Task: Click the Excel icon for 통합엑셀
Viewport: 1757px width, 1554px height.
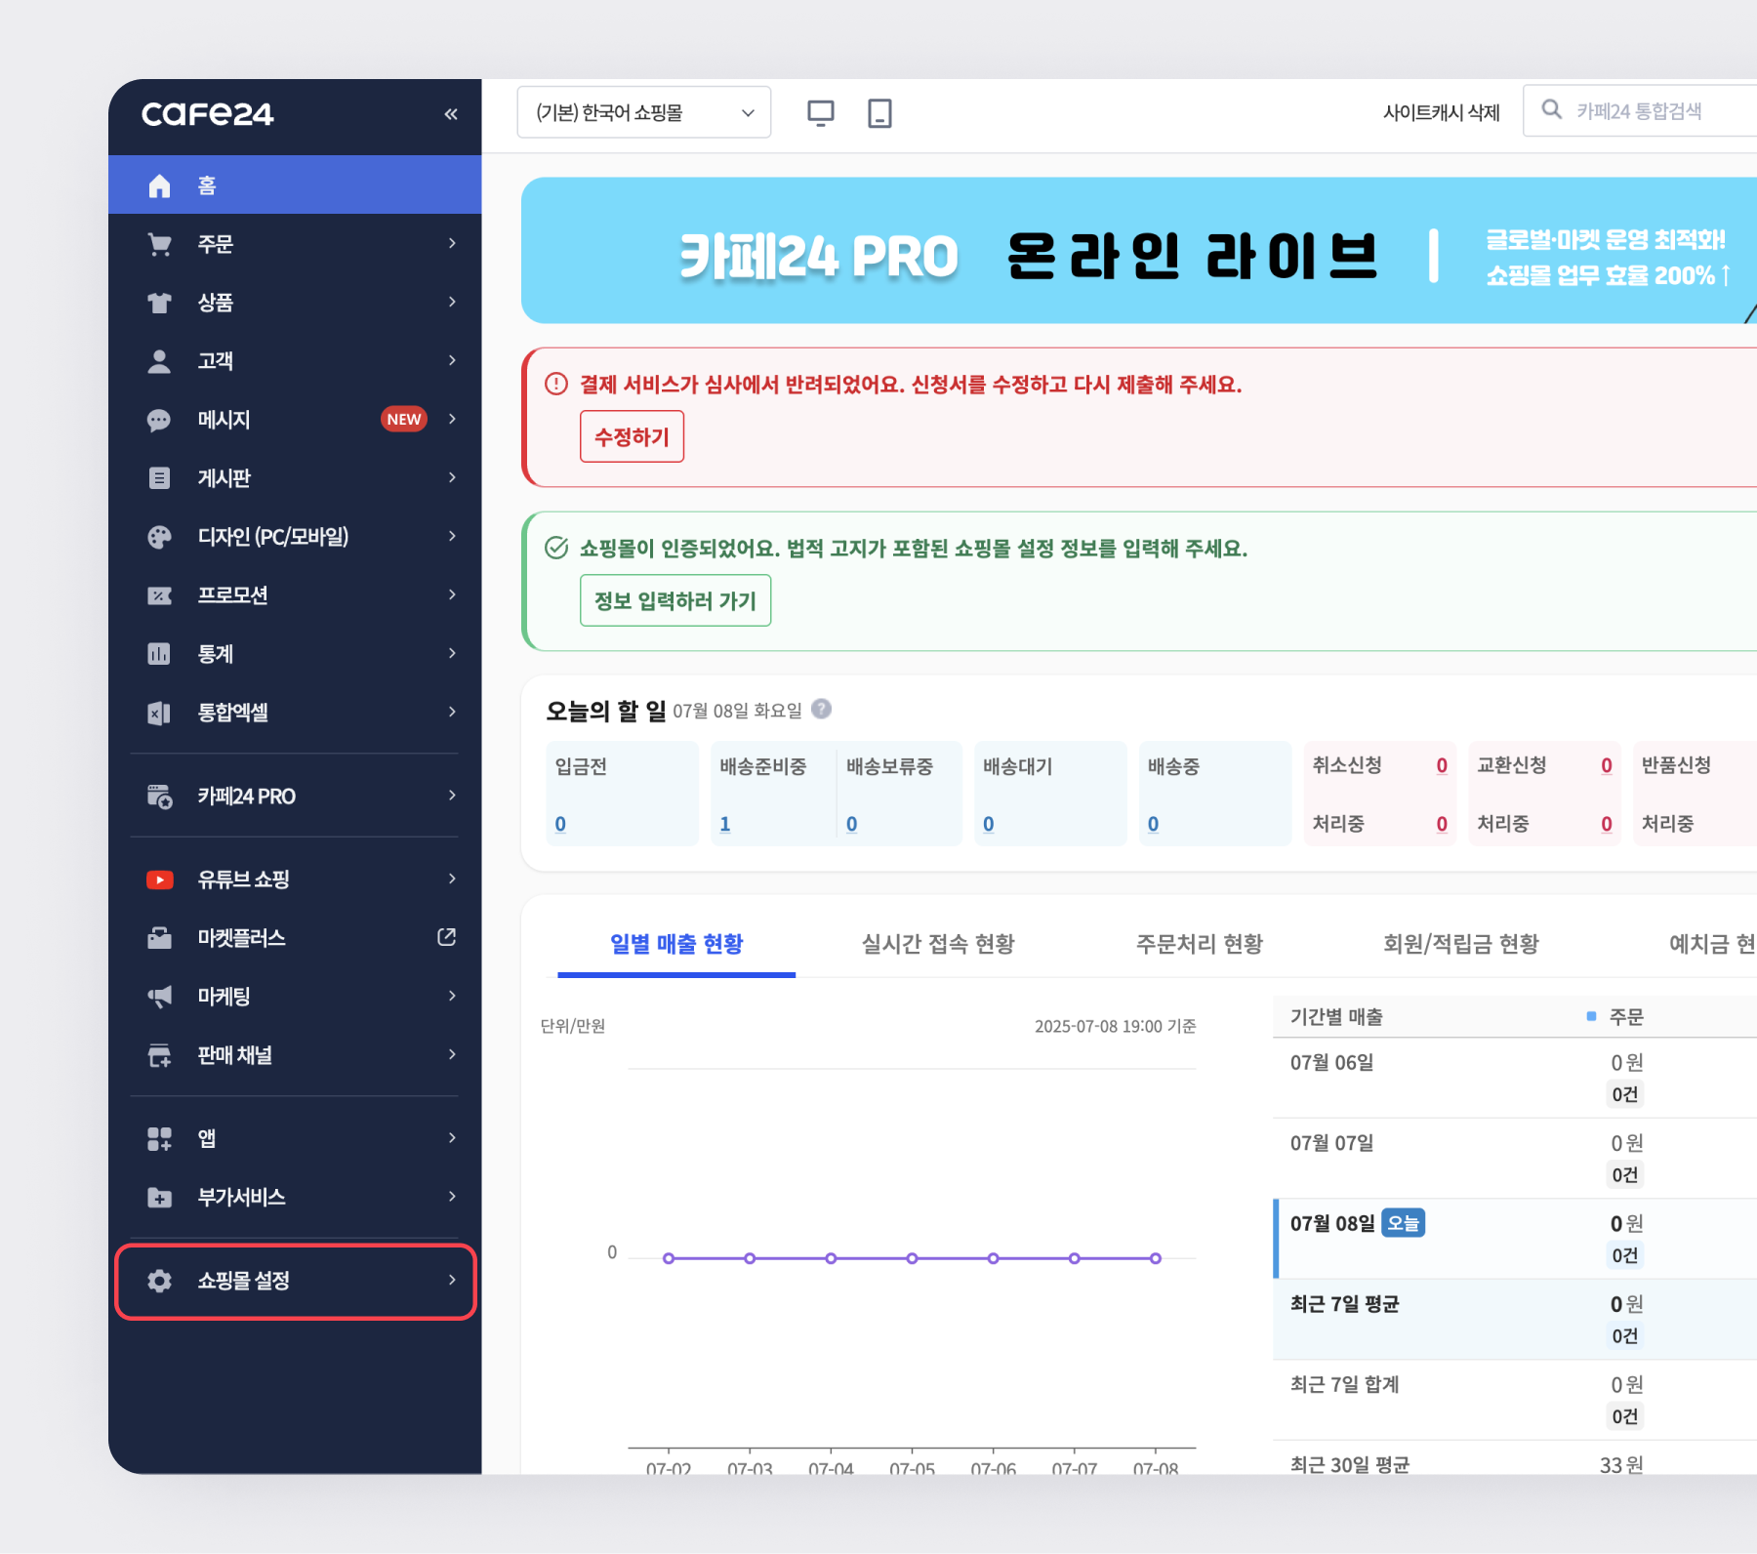Action: coord(159,713)
